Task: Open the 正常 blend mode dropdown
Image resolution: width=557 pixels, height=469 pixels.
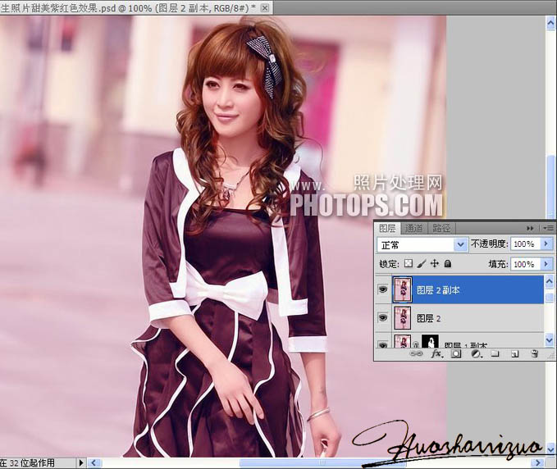Action: (460, 244)
